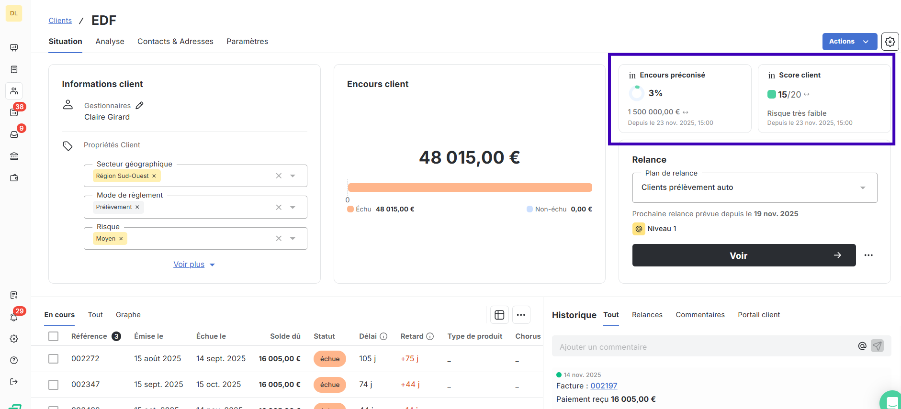Viewport: 901px width, 409px height.
Task: Sort by the Référence column header
Action: pyautogui.click(x=89, y=336)
